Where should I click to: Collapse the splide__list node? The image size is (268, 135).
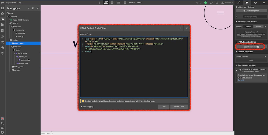click(16, 57)
